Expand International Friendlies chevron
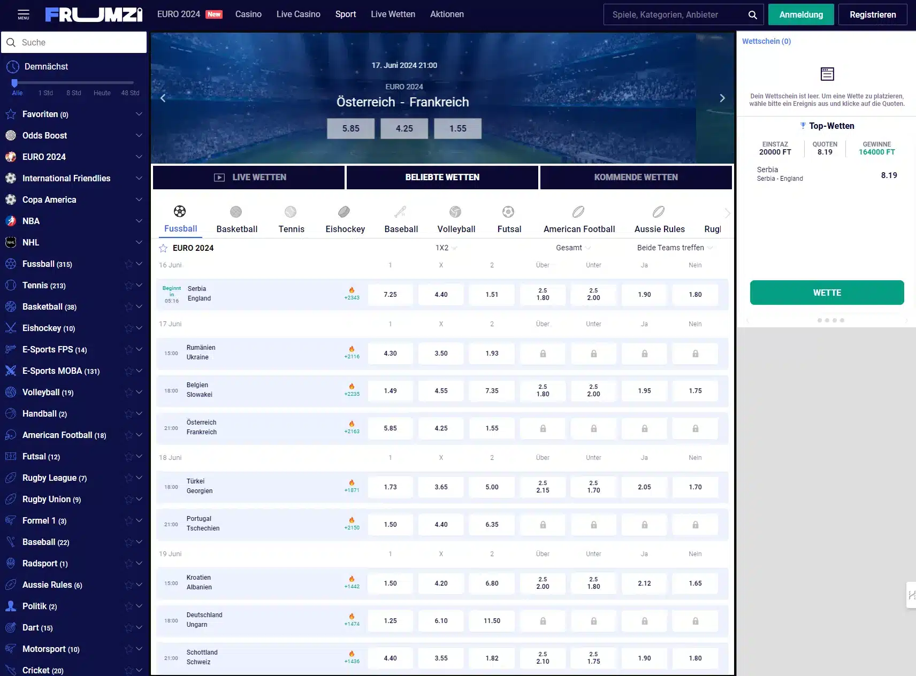This screenshot has height=676, width=916. pyautogui.click(x=139, y=178)
